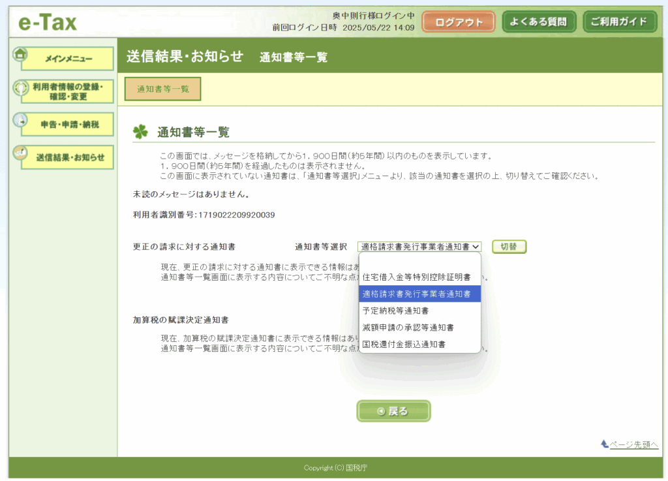Screen dimensions: 668x481
Task: Open the ご利用ガイド button
Action: click(619, 22)
